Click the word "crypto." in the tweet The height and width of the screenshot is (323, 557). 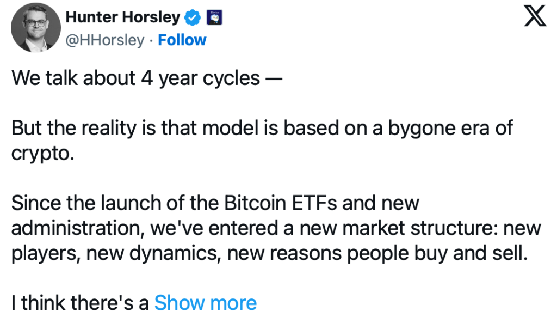click(42, 153)
